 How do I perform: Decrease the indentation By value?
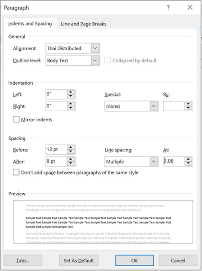click(188, 108)
